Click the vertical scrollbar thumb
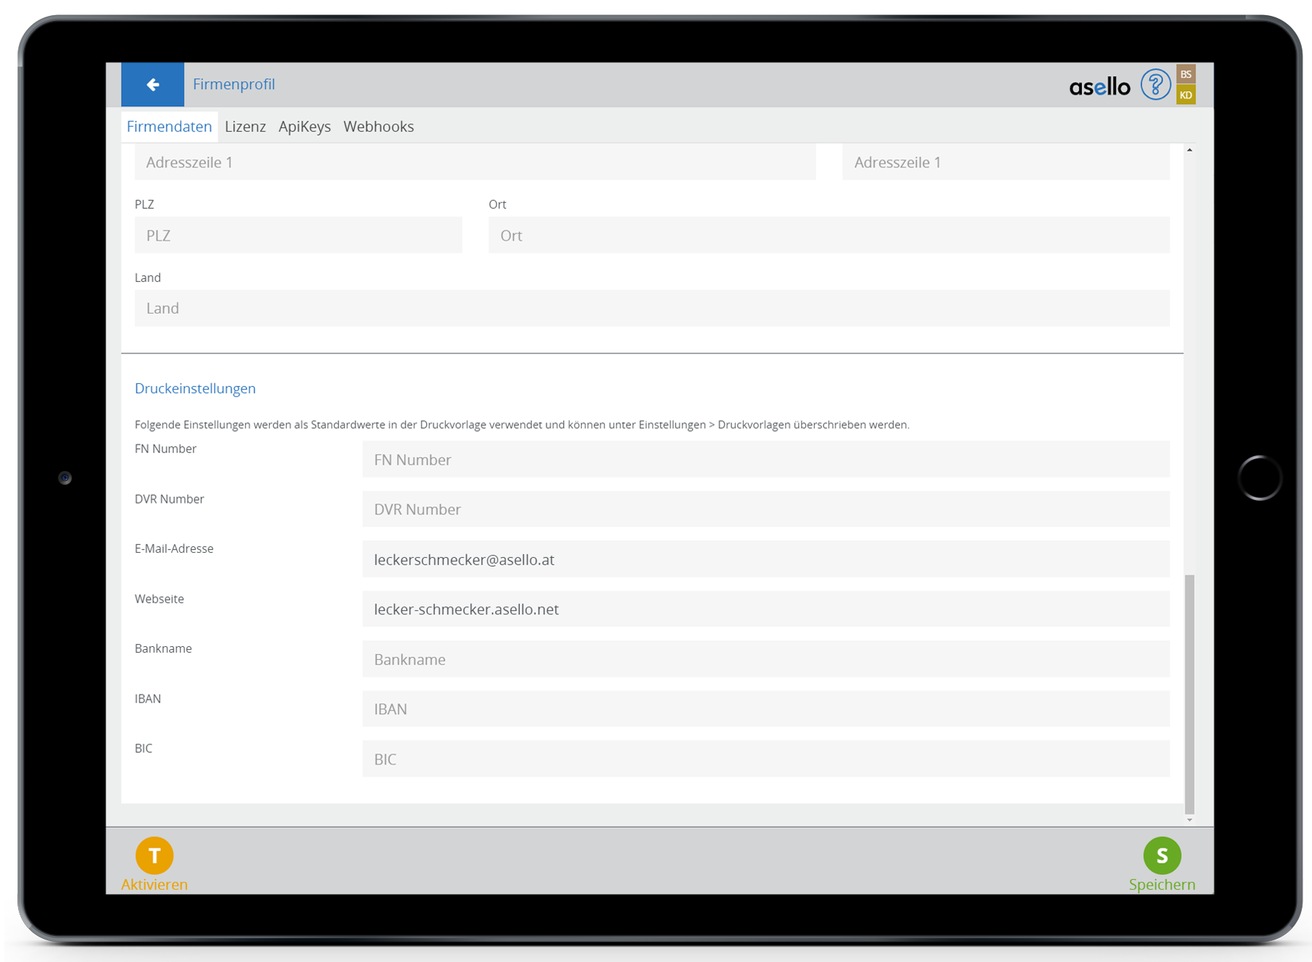 [x=1189, y=694]
